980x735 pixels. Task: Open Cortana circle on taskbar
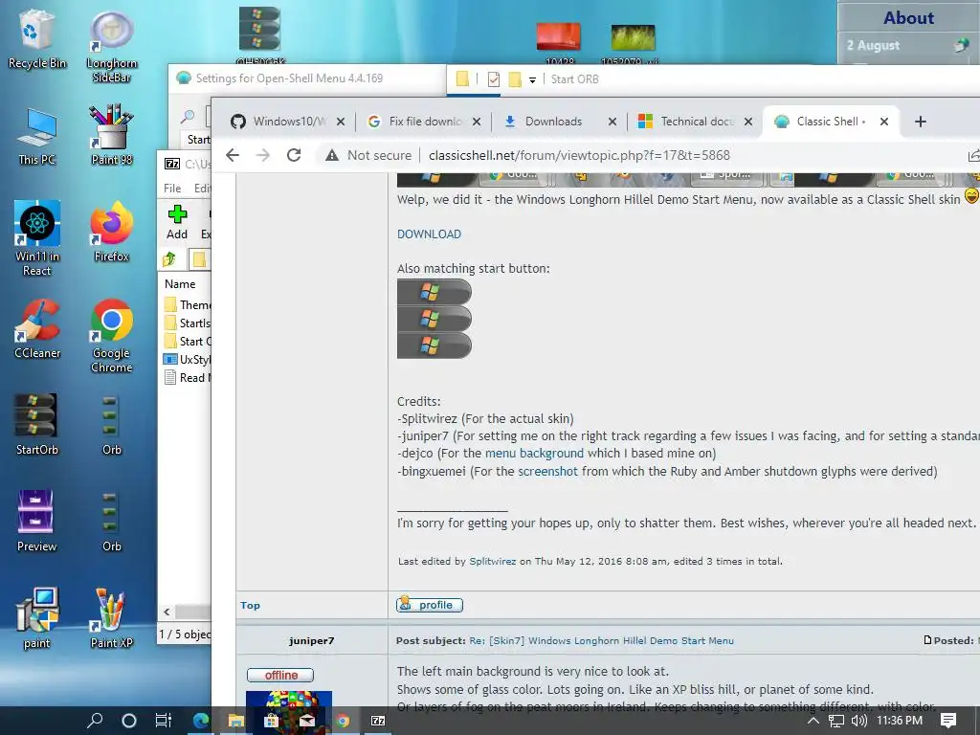pyautogui.click(x=129, y=721)
